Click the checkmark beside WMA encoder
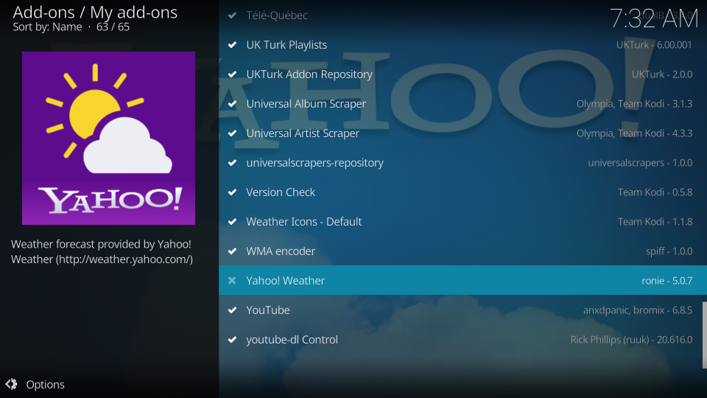The width and height of the screenshot is (707, 398). 232,251
